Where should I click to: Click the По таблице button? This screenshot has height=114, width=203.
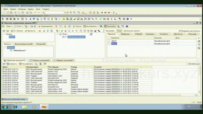(17, 31)
